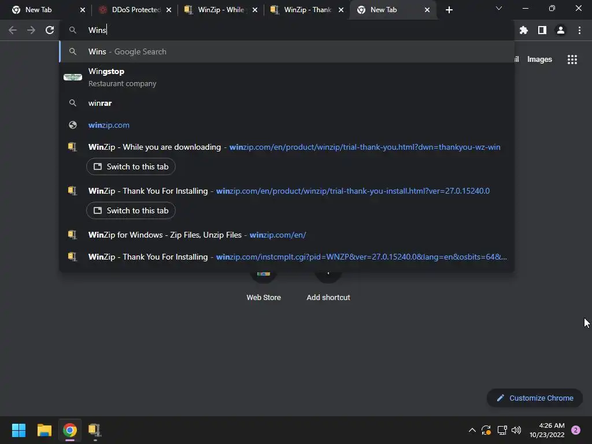592x444 pixels.
Task: Close the active New Tab tab
Action: [x=427, y=10]
